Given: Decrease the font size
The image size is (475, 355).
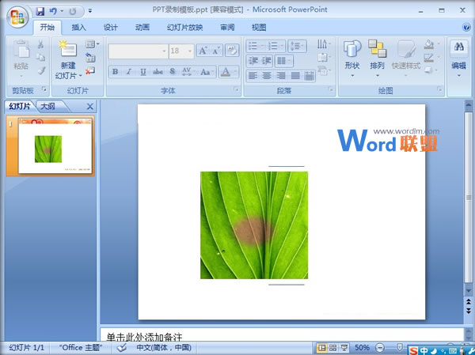Looking at the screenshot, I should 216,51.
